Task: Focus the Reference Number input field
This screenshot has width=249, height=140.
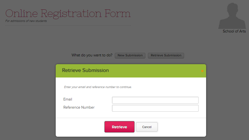Action: (155, 108)
